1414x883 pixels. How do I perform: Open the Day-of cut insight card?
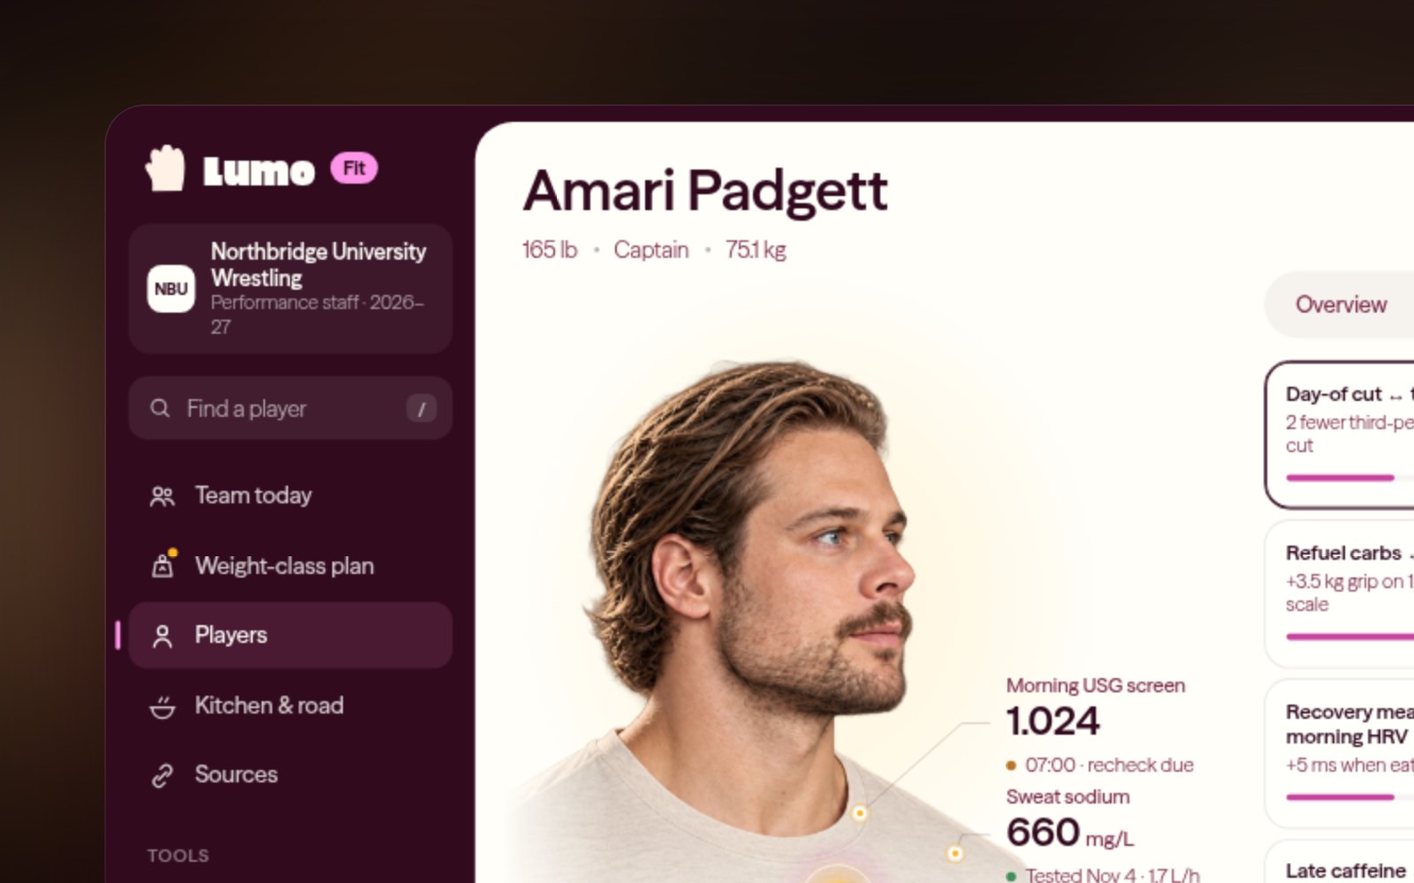1340,434
